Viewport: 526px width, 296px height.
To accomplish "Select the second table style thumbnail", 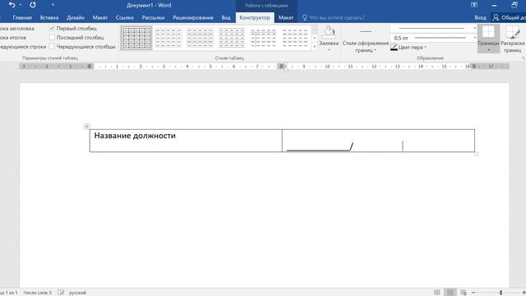I will pyautogui.click(x=168, y=38).
